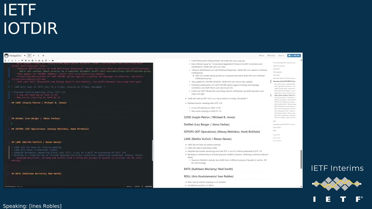Jump to IOTOPS TOC entry in sidebar
The height and width of the screenshot is (209, 372).
(x=285, y=102)
